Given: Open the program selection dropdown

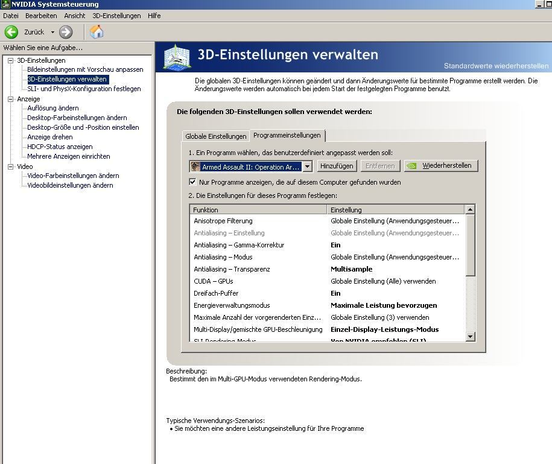Looking at the screenshot, I should click(307, 166).
